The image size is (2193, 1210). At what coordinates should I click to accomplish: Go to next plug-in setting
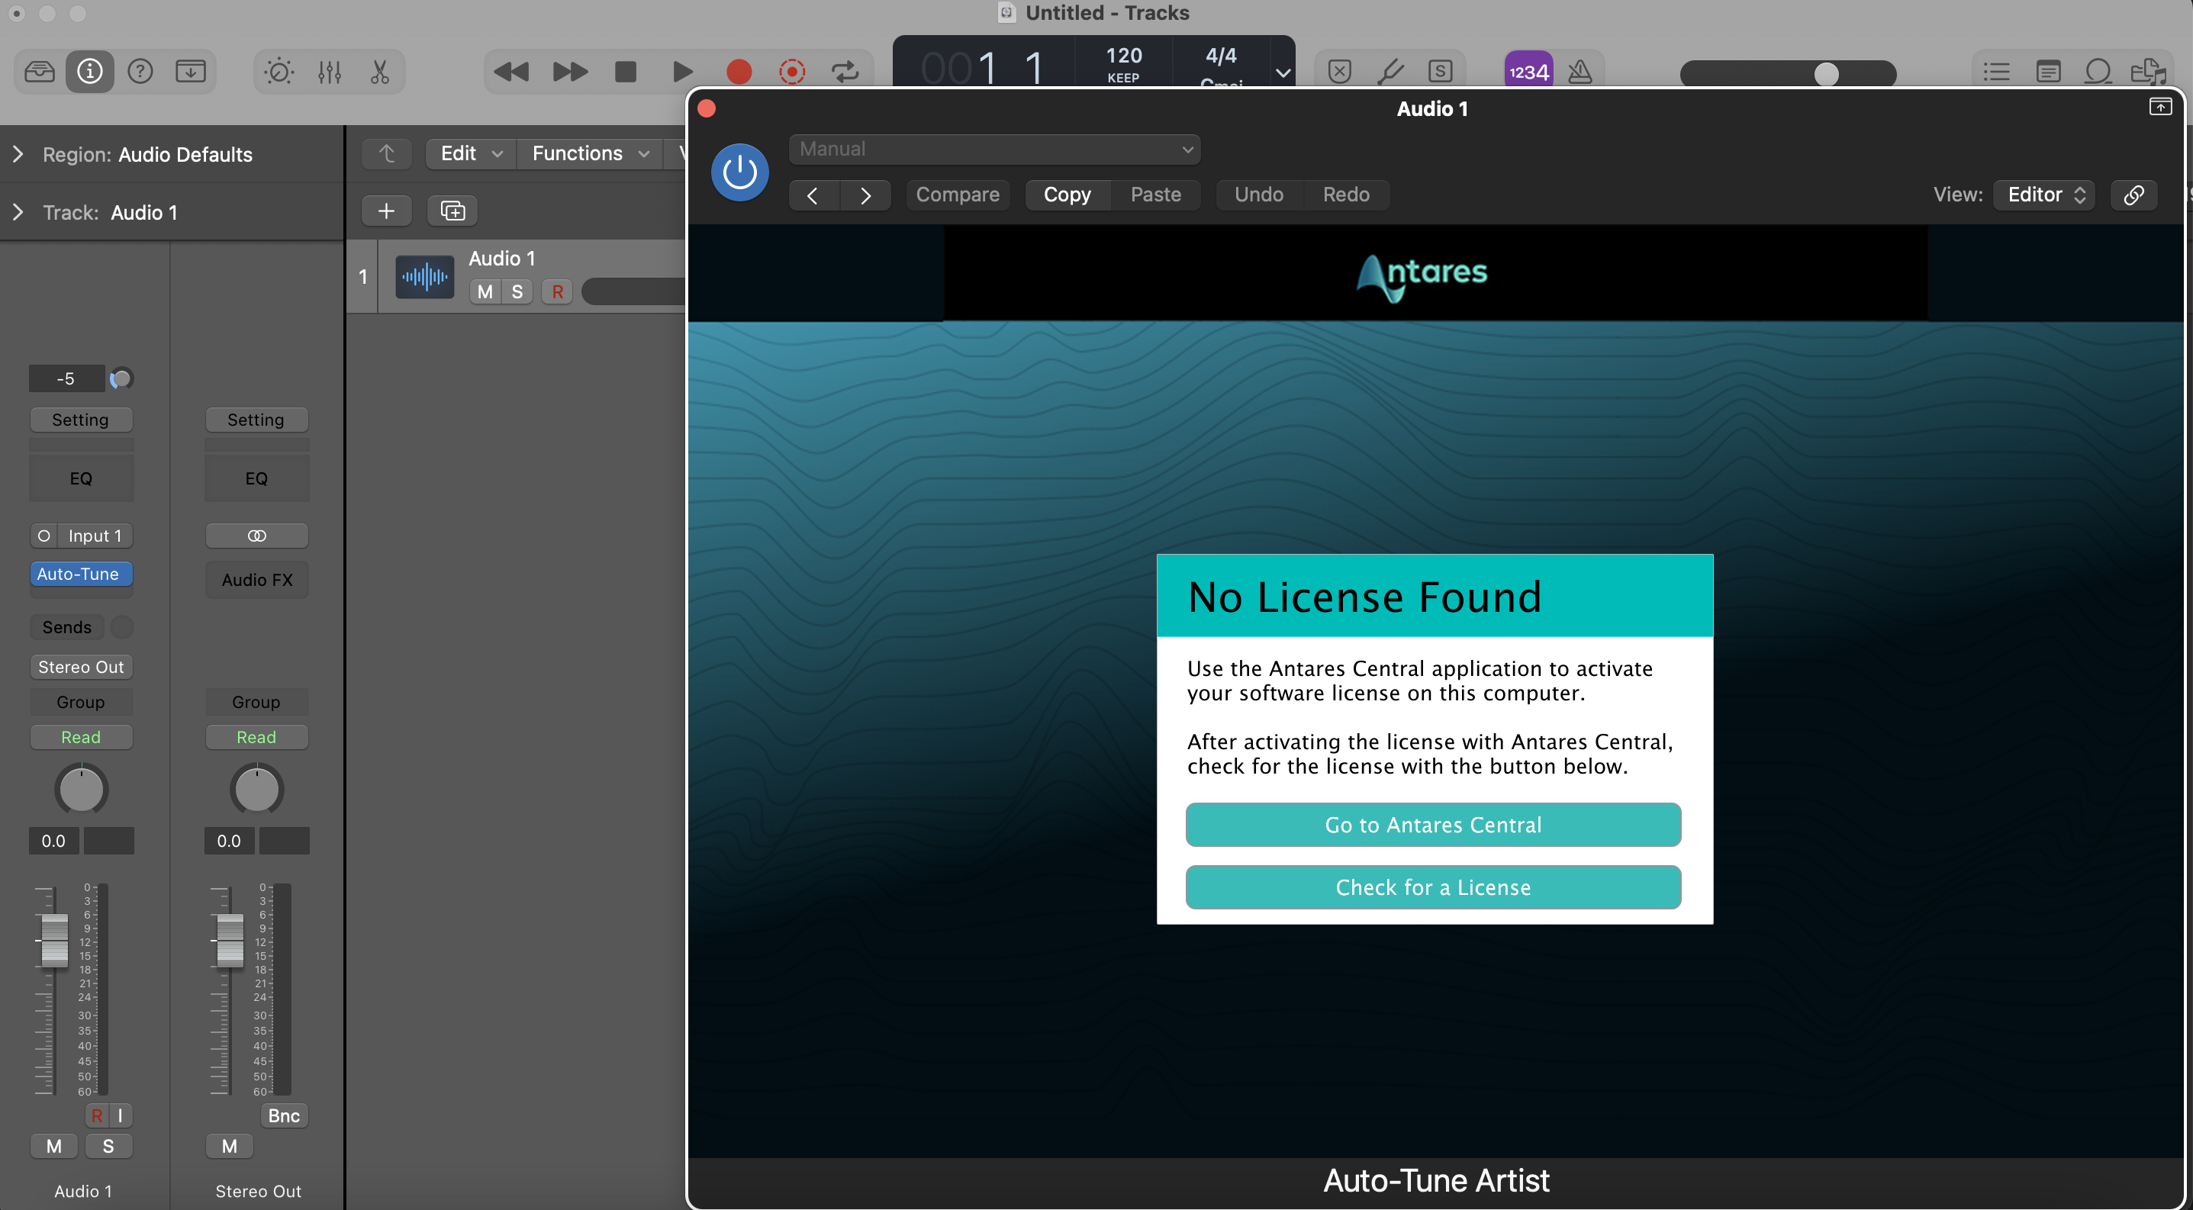(x=865, y=195)
